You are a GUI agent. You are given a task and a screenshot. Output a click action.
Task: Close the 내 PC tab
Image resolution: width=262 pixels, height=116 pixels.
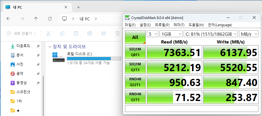point(66,7)
